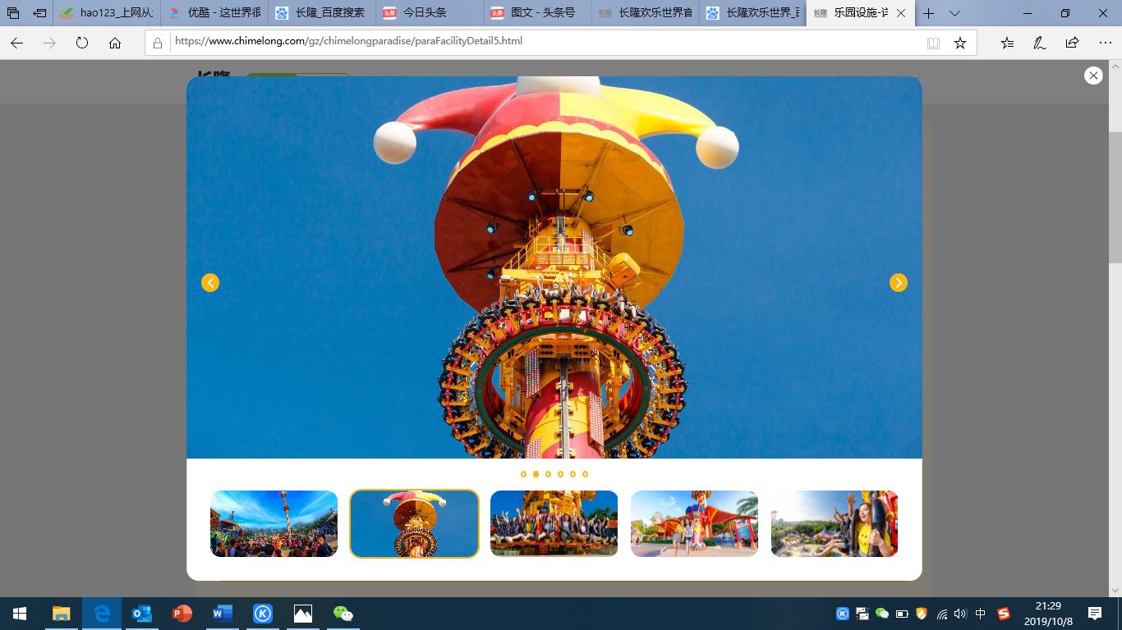This screenshot has height=630, width=1122.
Task: Click the previous image arrow in gallery
Action: coord(210,283)
